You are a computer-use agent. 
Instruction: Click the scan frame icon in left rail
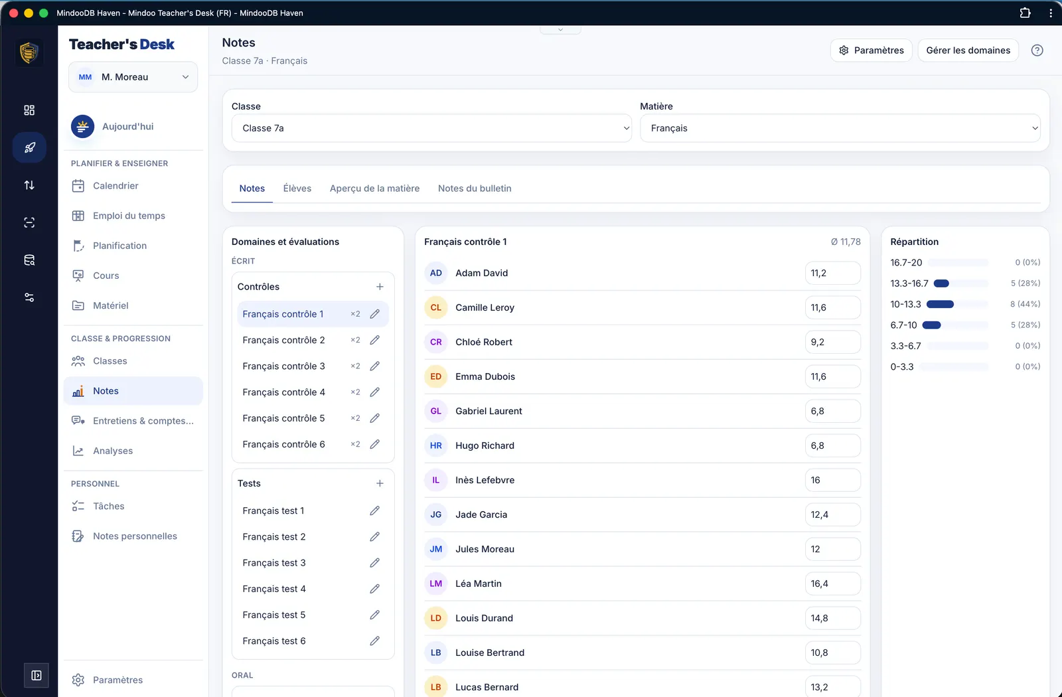click(29, 222)
